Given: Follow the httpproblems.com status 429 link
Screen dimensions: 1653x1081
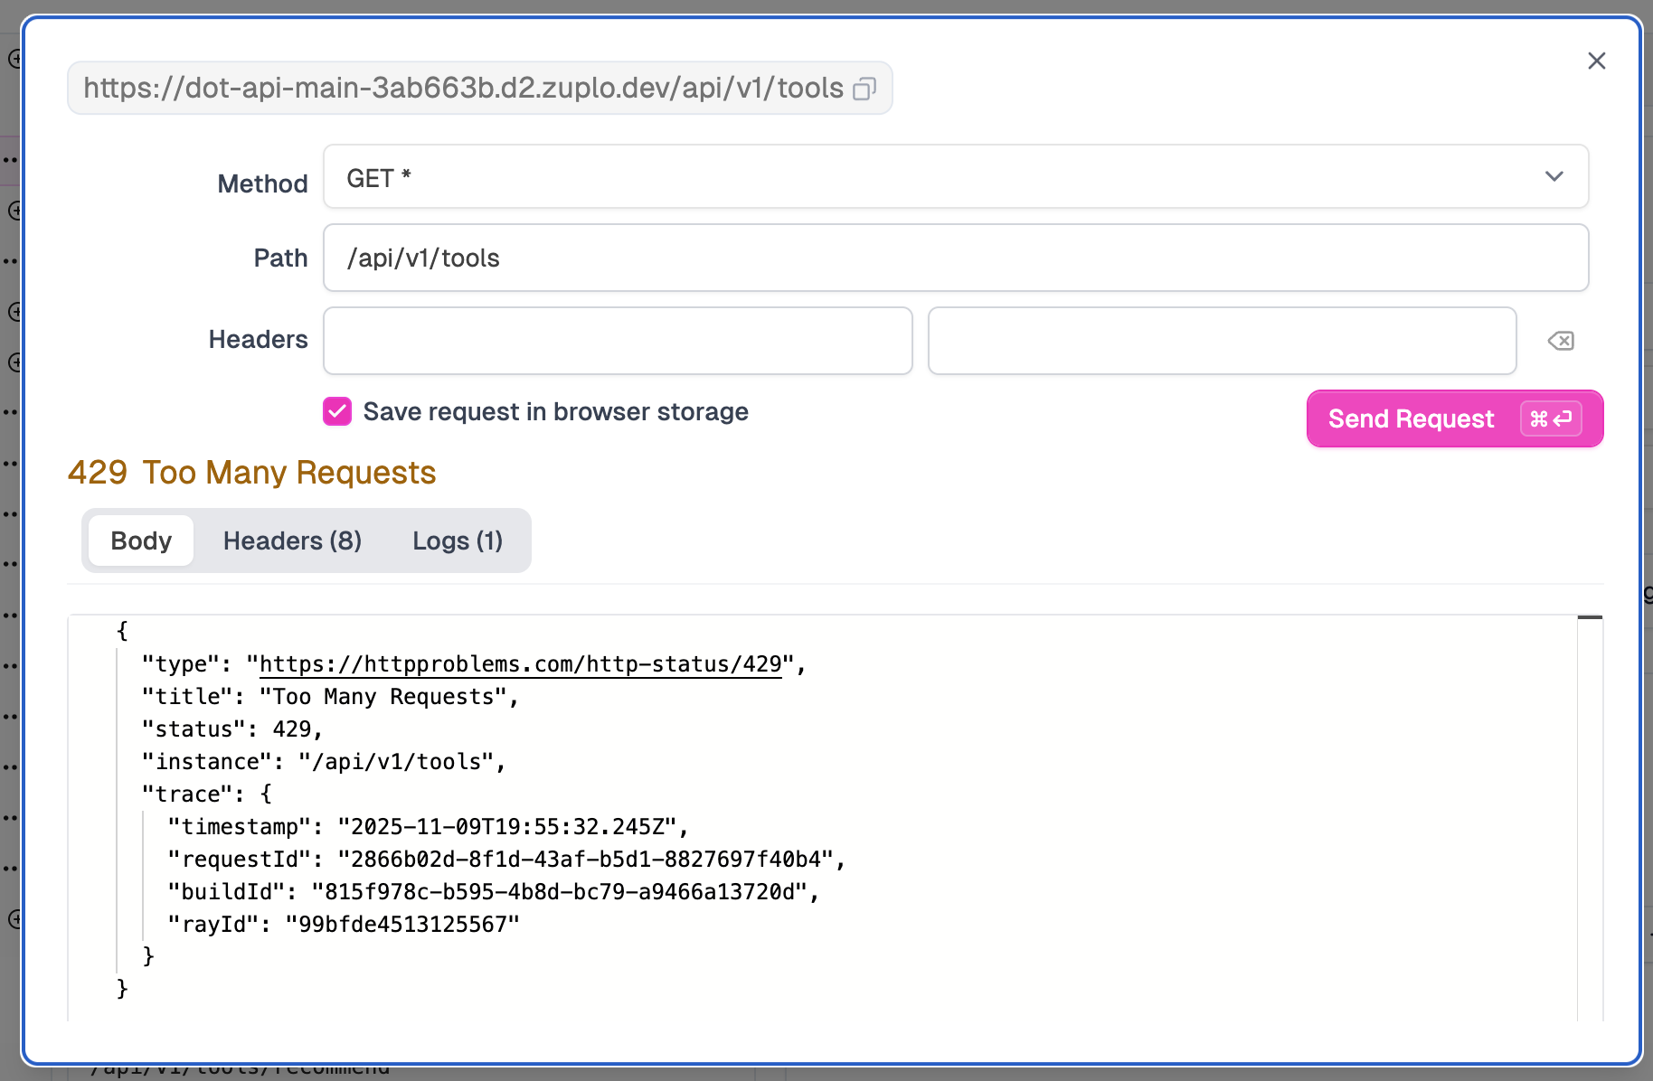Looking at the screenshot, I should (x=520, y=664).
